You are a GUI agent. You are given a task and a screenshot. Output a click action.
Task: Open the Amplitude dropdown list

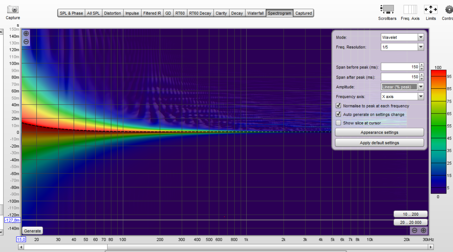(x=420, y=87)
